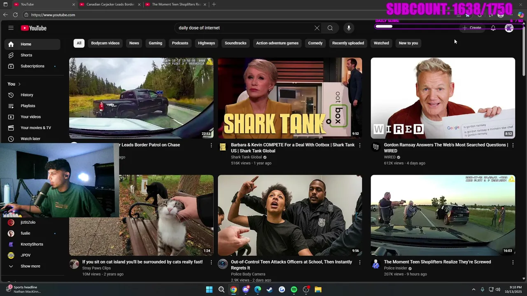The image size is (527, 296).
Task: Select the Watched filter chip
Action: point(381,43)
